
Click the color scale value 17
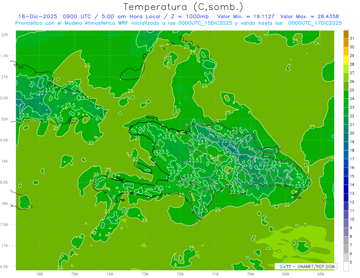(x=352, y=159)
